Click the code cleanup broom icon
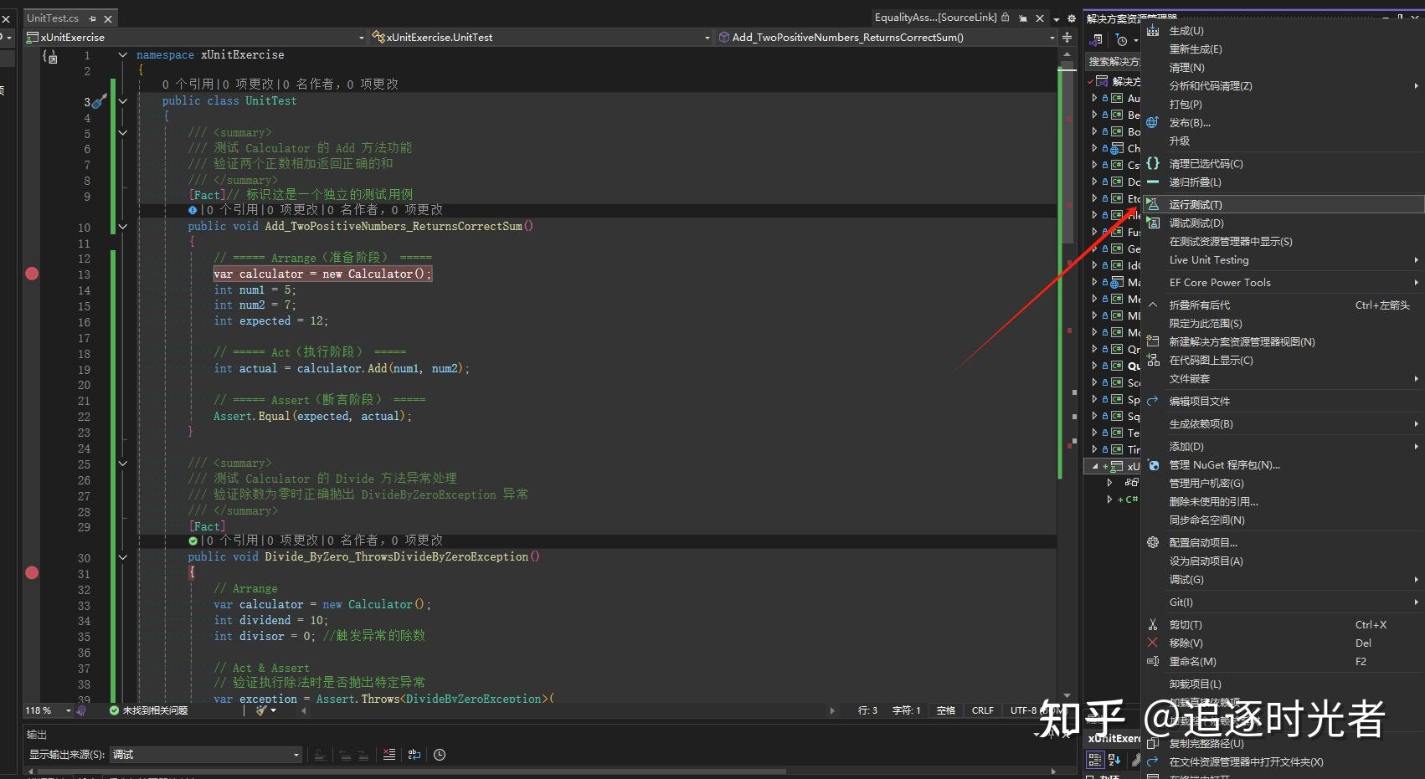This screenshot has height=779, width=1425. click(262, 710)
